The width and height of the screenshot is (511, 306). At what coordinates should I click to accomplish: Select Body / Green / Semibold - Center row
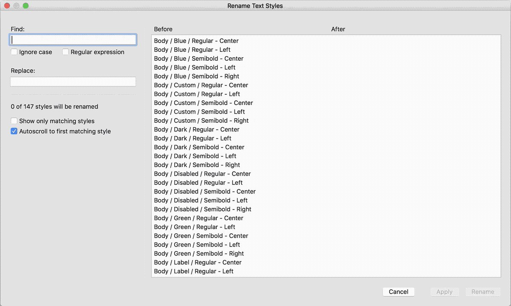click(x=326, y=236)
